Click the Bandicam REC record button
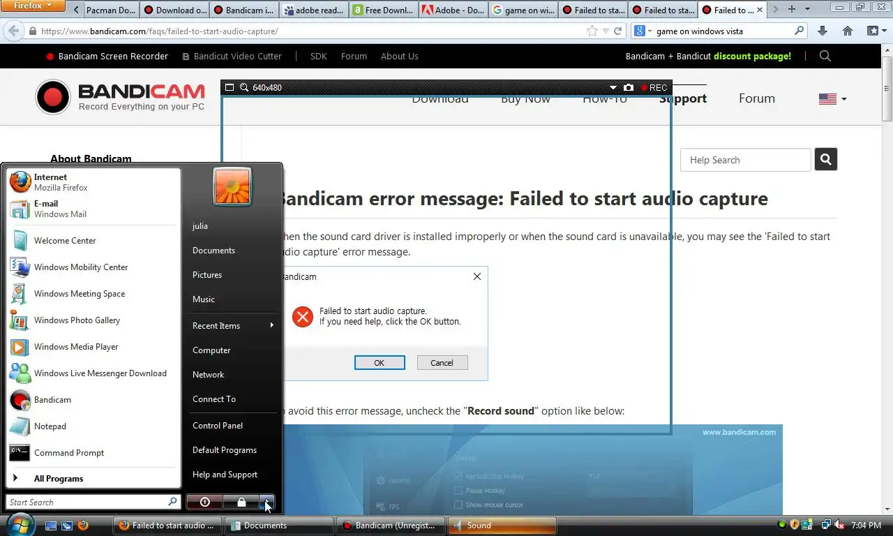Screen dimensions: 893x536 pyautogui.click(x=654, y=88)
